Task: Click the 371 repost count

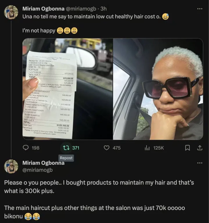Action: coord(76,148)
